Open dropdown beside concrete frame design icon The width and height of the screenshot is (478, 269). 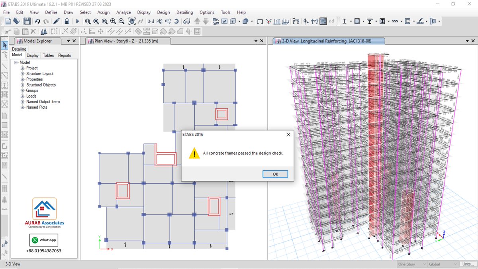tap(363, 22)
